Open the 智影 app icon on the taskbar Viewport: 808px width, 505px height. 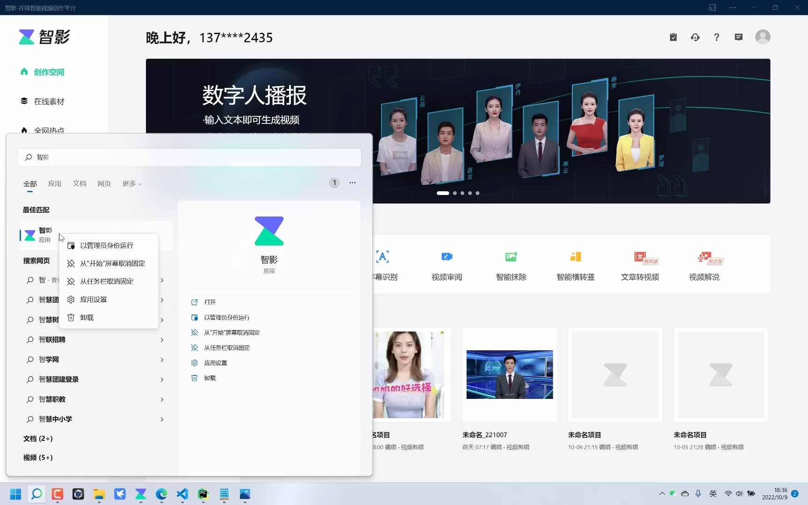click(x=141, y=494)
